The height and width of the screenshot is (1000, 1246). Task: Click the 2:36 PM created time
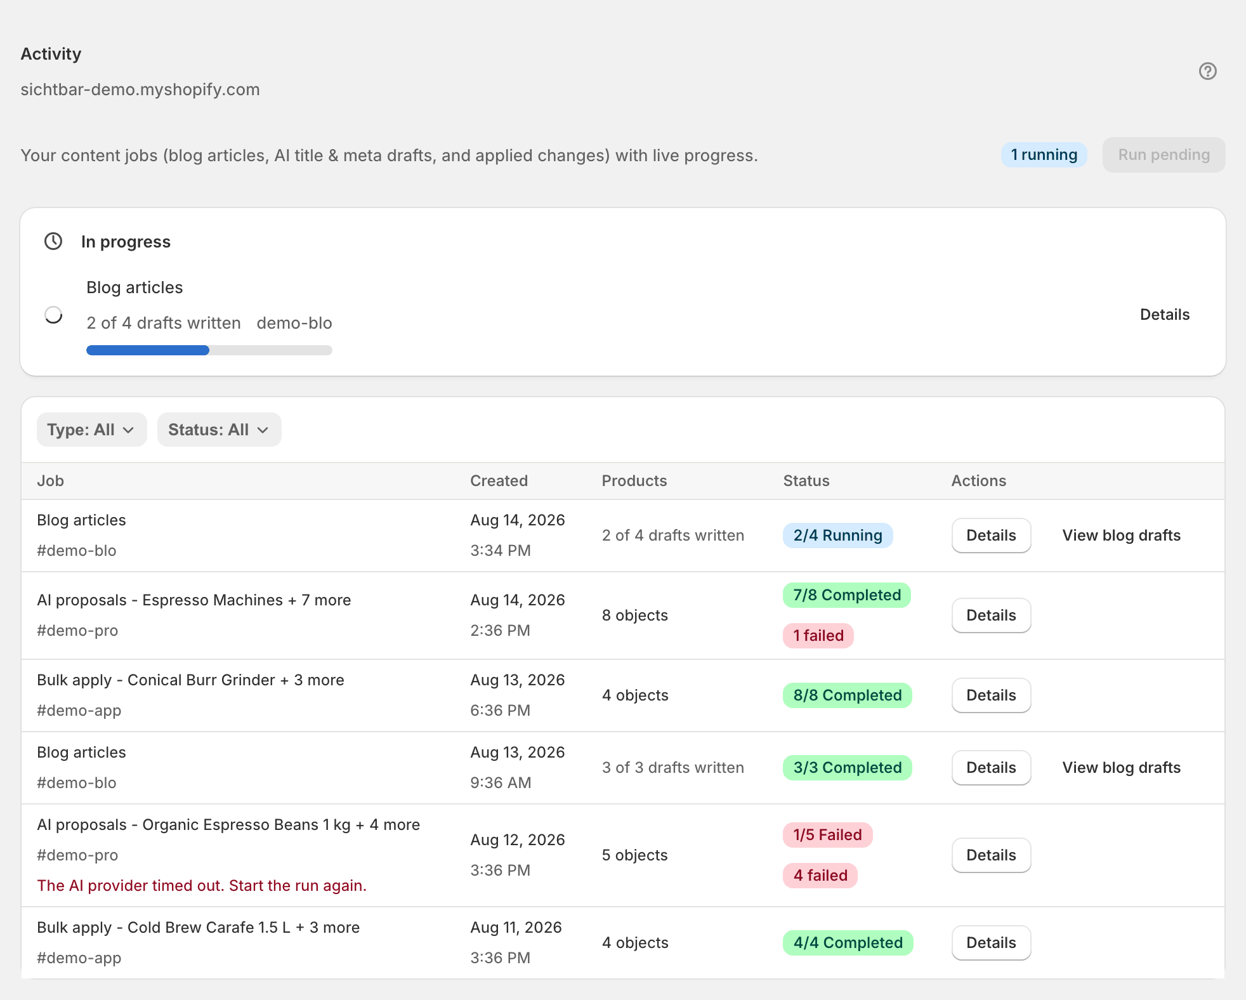click(x=500, y=631)
